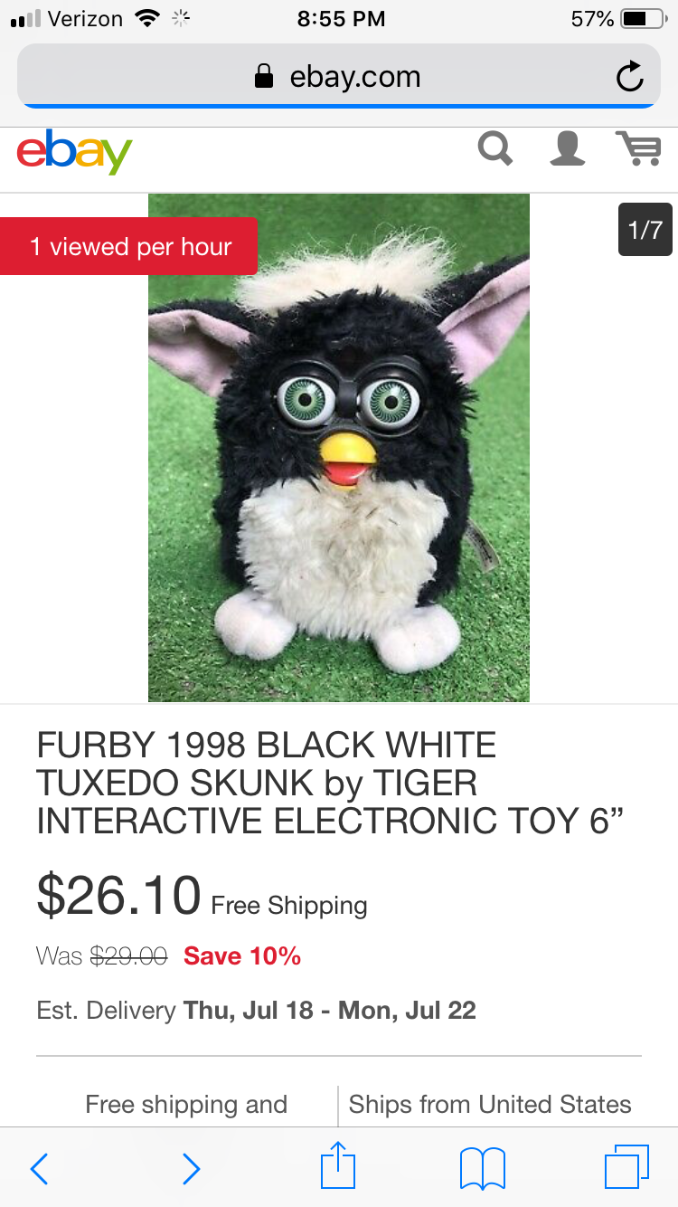The width and height of the screenshot is (678, 1207).
Task: Open the eBay search magnifier icon
Action: coord(494,148)
